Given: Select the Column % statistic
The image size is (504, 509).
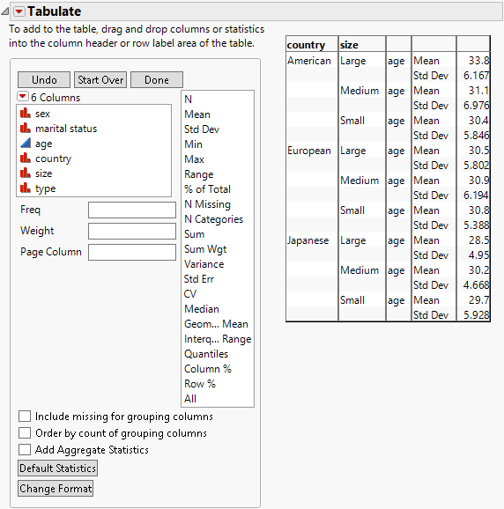Looking at the screenshot, I should point(208,369).
